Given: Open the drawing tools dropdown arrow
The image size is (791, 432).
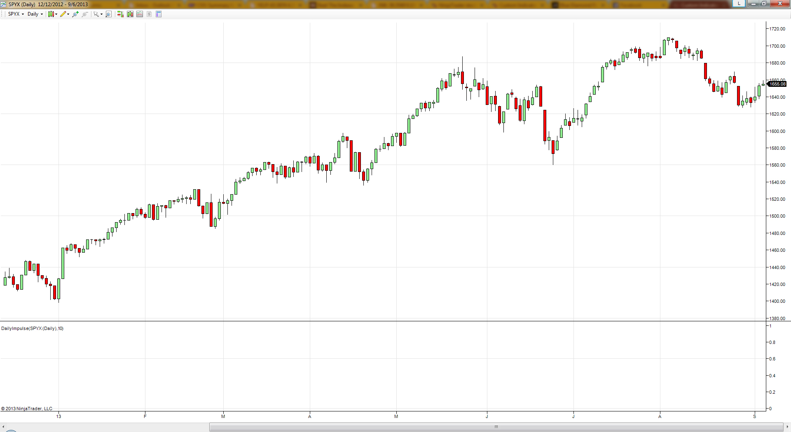Looking at the screenshot, I should 68,14.
